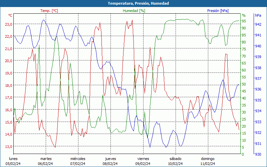Click the green '90' humidity axis value
This screenshot has height=167, width=267.
point(244,28)
